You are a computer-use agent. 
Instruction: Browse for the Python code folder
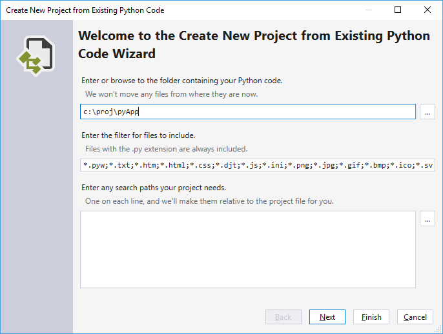(x=427, y=112)
